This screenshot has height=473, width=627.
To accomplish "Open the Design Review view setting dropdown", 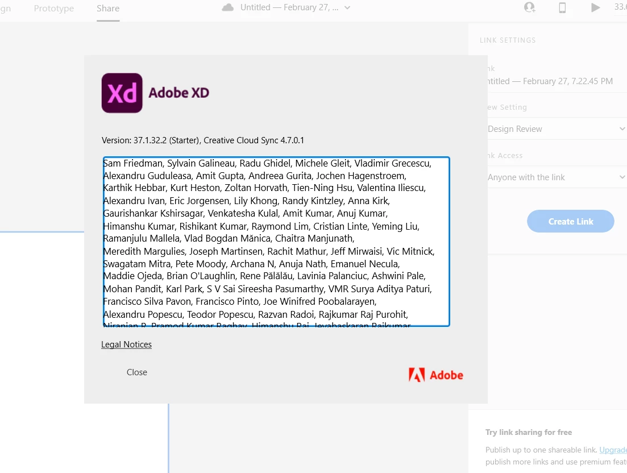I will (x=557, y=128).
